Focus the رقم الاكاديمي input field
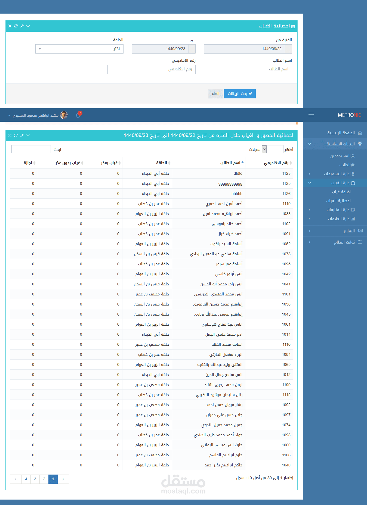 (x=152, y=69)
